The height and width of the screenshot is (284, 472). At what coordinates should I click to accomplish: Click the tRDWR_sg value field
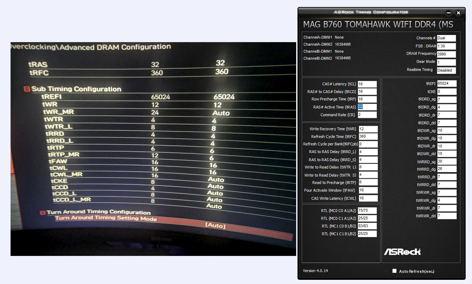447,131
